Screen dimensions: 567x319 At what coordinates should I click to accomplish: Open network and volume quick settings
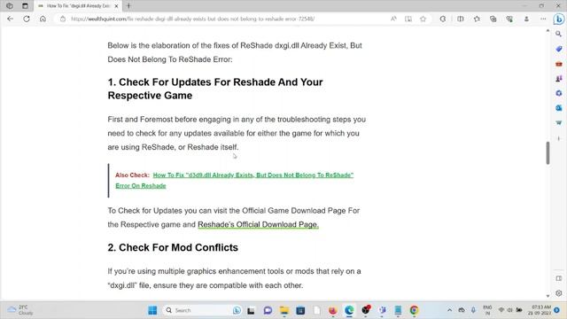coord(510,310)
